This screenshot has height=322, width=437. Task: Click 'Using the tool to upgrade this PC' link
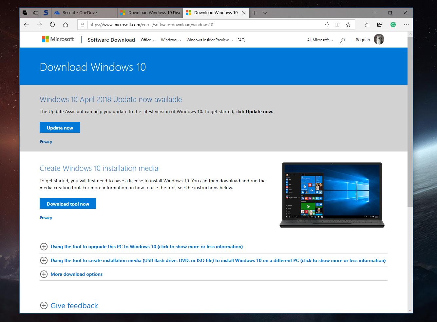click(x=147, y=247)
